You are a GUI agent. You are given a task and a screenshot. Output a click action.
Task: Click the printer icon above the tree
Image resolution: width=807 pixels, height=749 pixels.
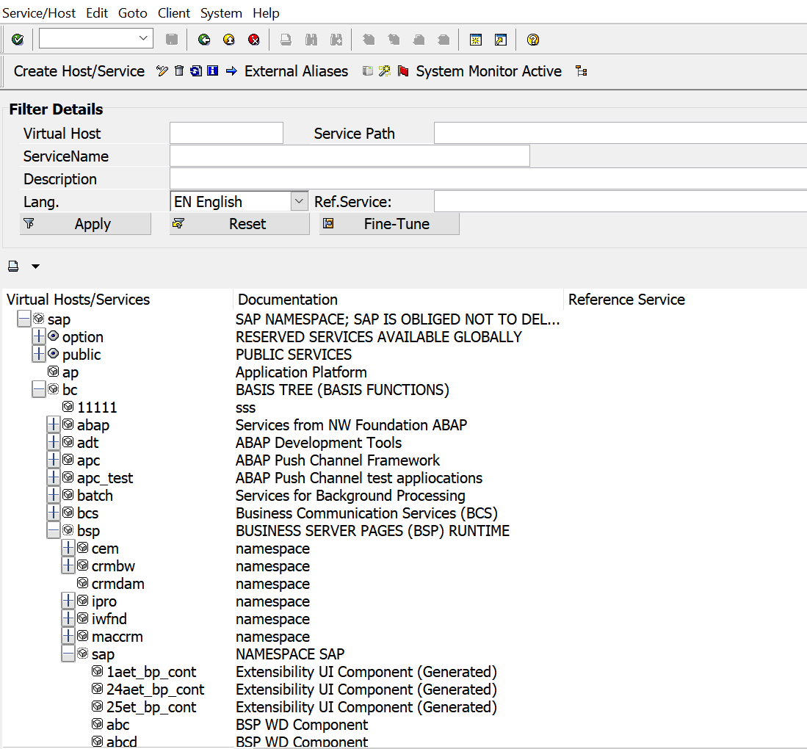click(13, 266)
